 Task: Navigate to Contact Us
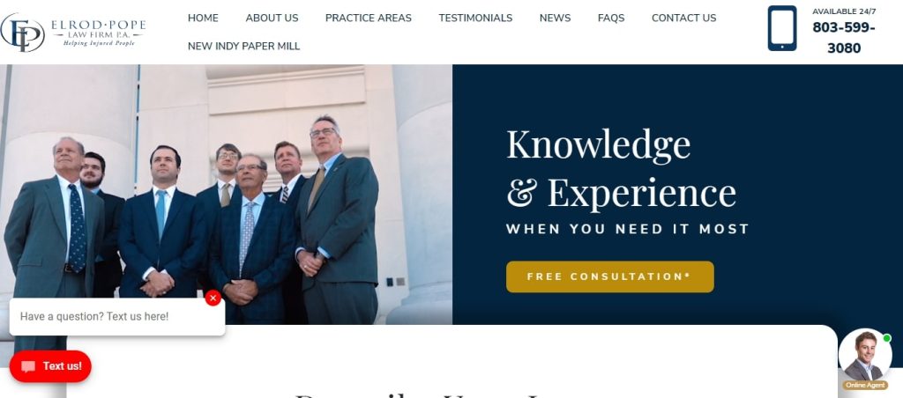coord(683,18)
